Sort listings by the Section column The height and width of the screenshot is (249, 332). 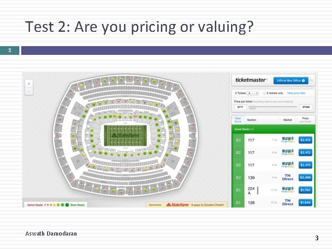coord(252,120)
